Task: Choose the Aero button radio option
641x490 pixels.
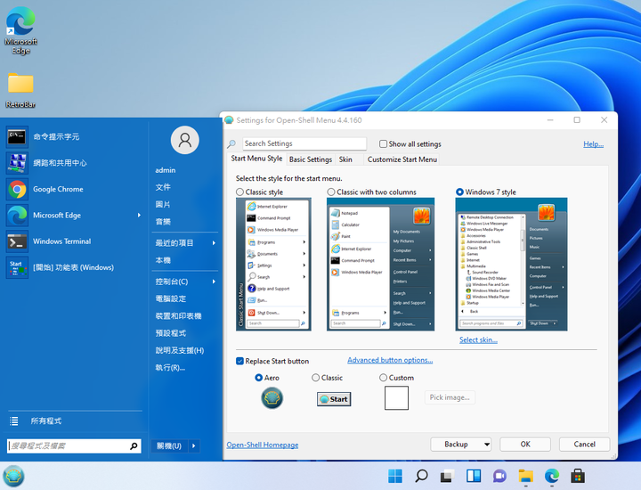Action: (258, 378)
